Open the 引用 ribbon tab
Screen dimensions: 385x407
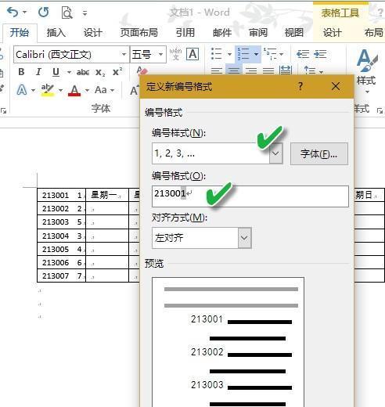pos(185,33)
